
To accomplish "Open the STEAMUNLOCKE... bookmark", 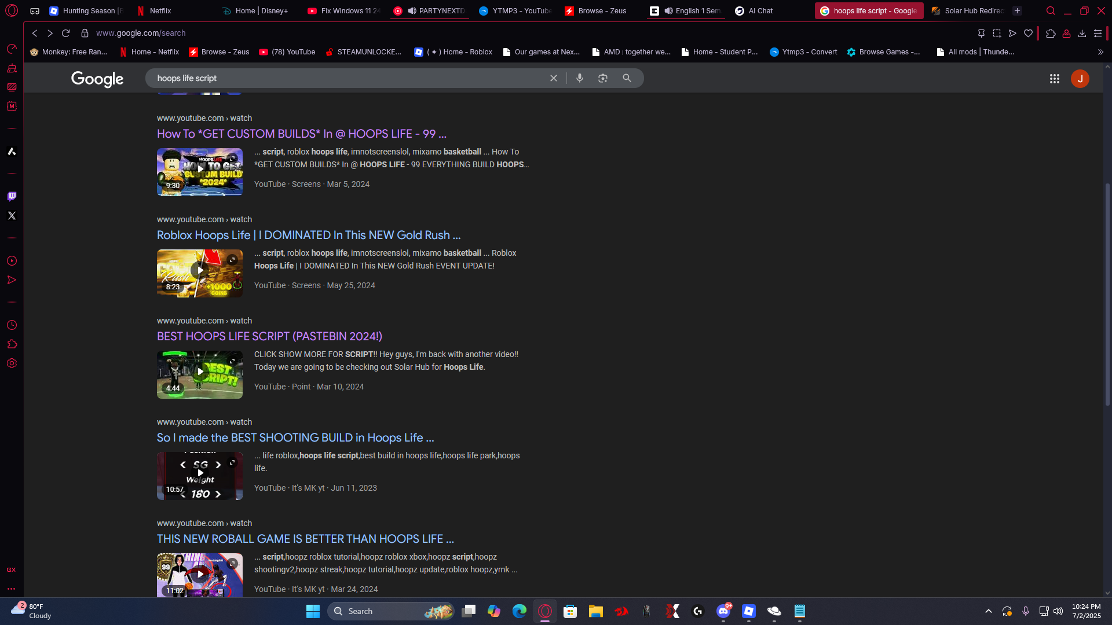I will tap(363, 52).
